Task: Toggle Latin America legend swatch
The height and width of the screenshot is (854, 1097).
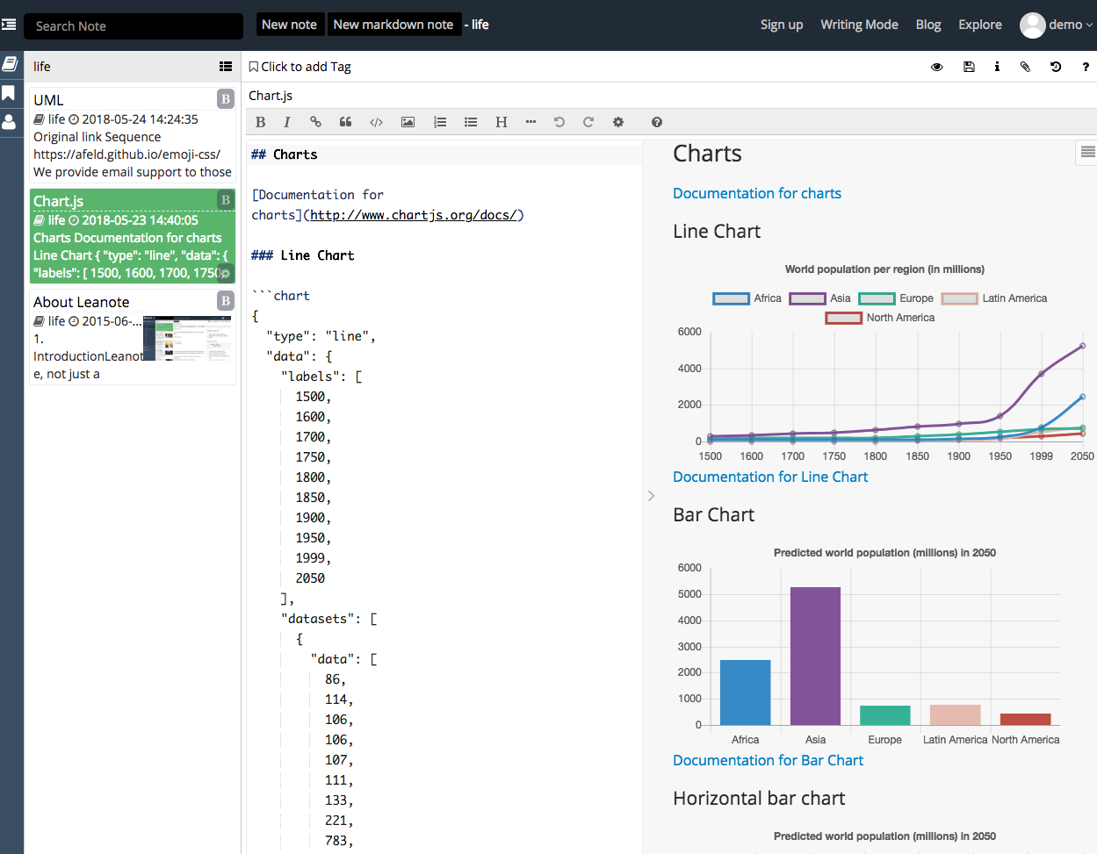Action: point(959,298)
